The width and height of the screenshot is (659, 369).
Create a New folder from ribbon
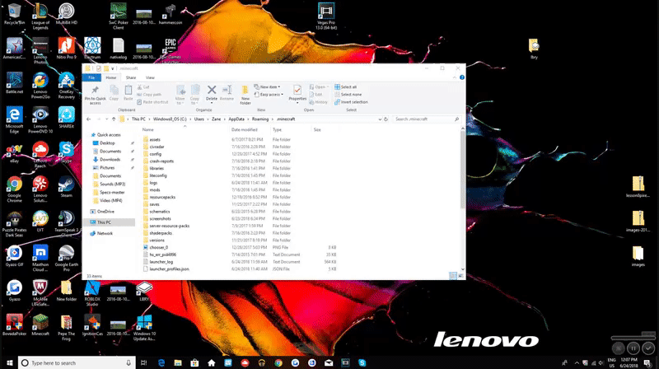coord(245,95)
